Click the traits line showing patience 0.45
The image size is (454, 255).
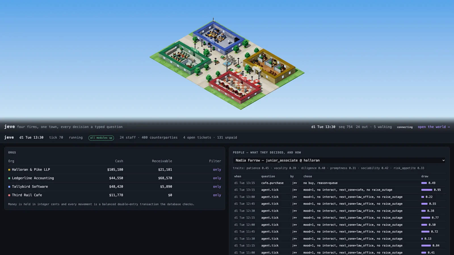(x=329, y=168)
